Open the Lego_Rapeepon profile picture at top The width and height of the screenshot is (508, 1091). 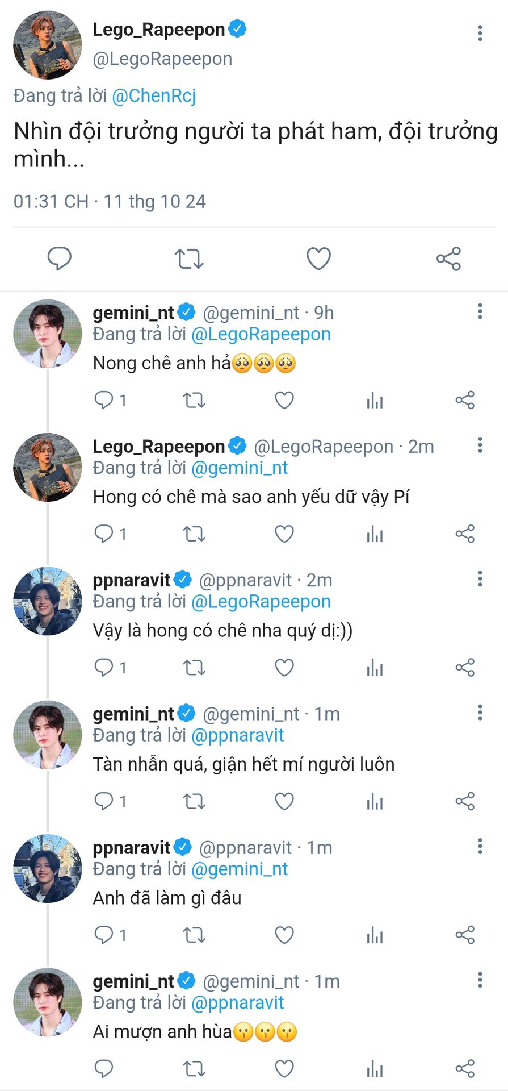[x=48, y=44]
